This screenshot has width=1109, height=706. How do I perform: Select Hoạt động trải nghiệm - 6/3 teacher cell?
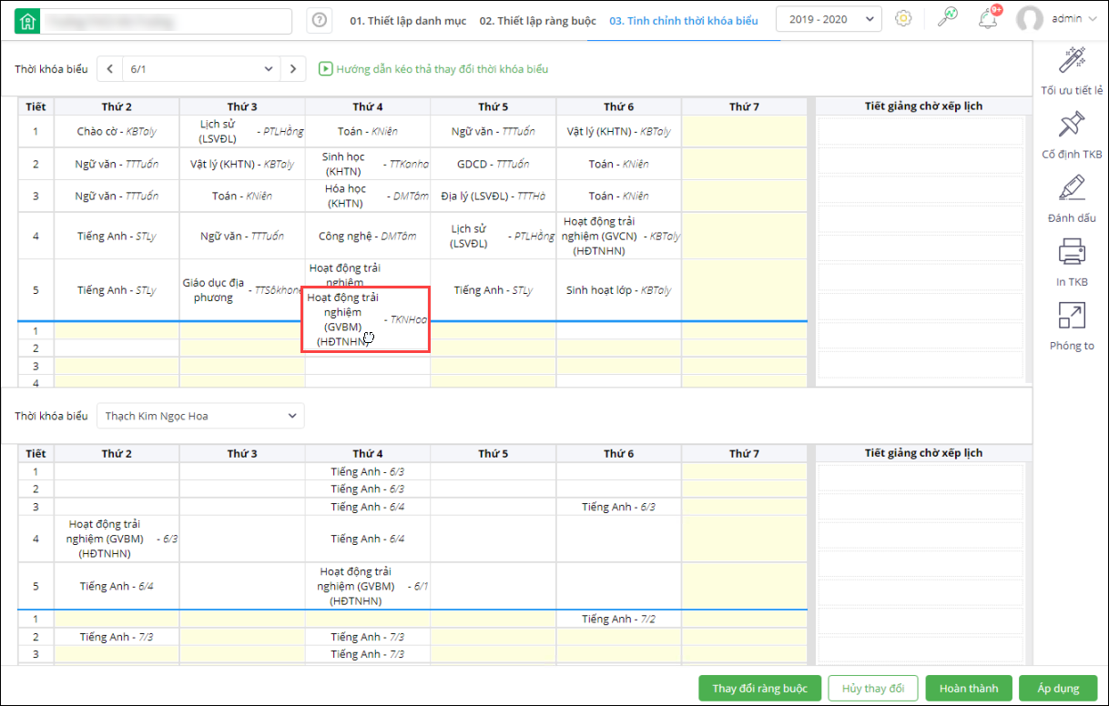click(x=117, y=539)
